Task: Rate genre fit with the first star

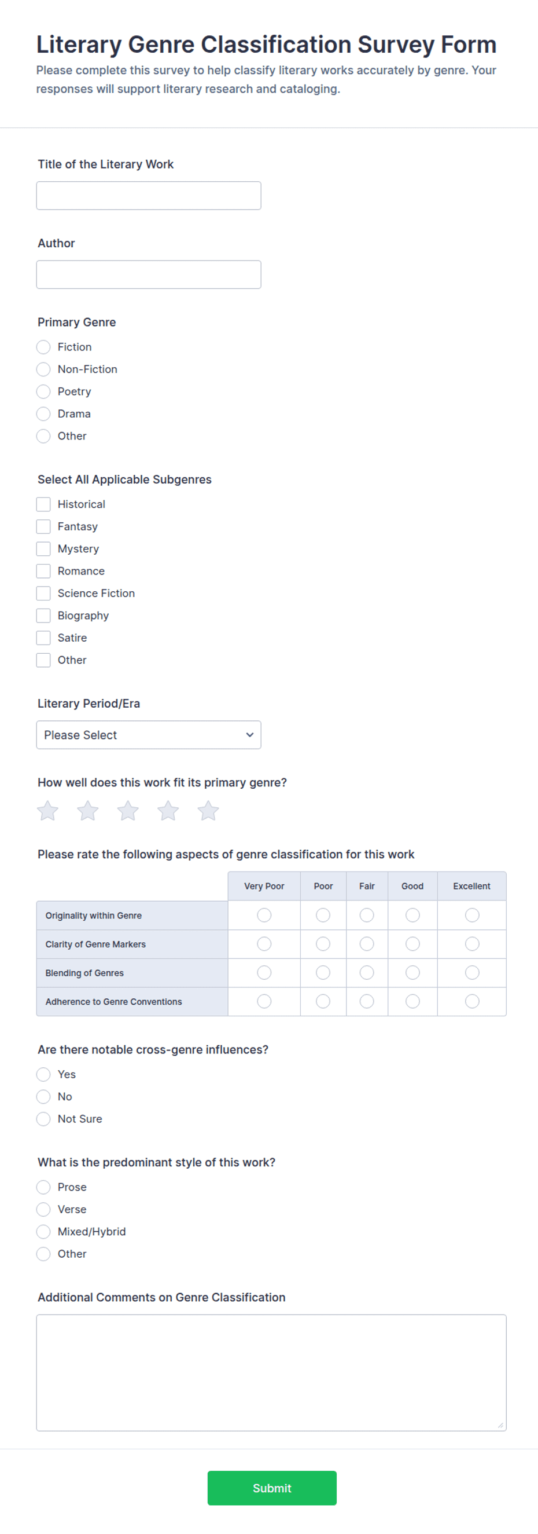Action: coord(47,811)
